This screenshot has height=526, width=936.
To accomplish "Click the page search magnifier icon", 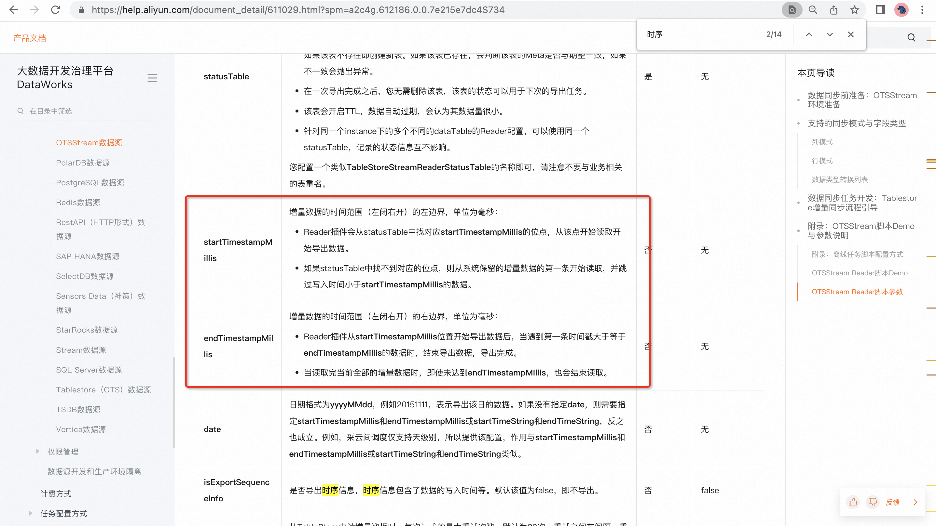I will (x=911, y=37).
